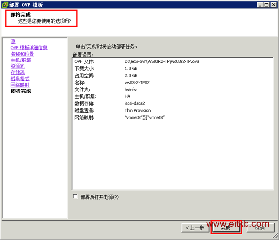Select the 主机/群集 step link

[x=21, y=60]
